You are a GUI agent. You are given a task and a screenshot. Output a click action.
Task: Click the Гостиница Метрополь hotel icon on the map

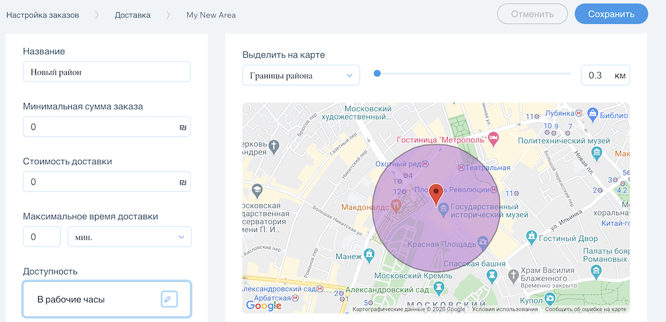[493, 138]
